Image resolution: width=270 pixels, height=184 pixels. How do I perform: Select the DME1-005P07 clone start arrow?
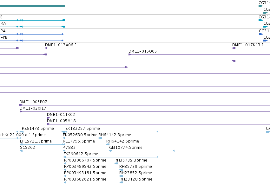coord(21,105)
